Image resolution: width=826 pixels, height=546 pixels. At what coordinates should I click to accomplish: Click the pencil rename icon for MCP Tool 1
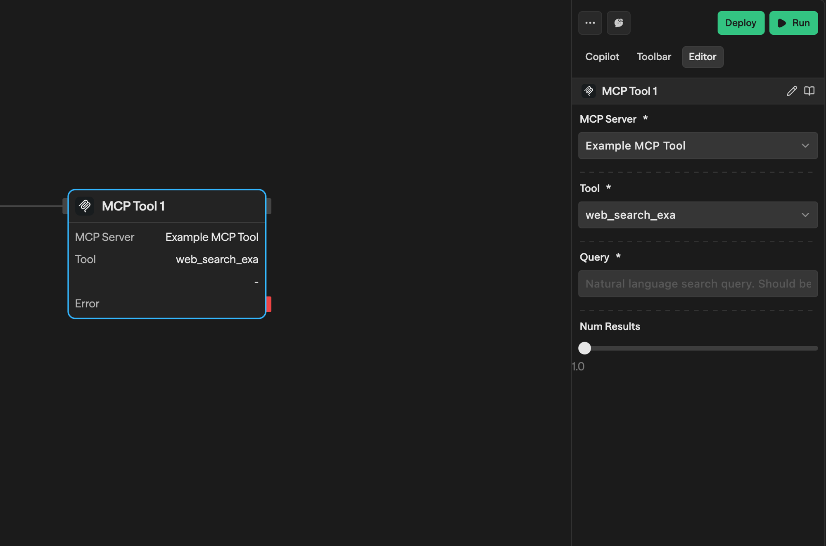point(792,91)
